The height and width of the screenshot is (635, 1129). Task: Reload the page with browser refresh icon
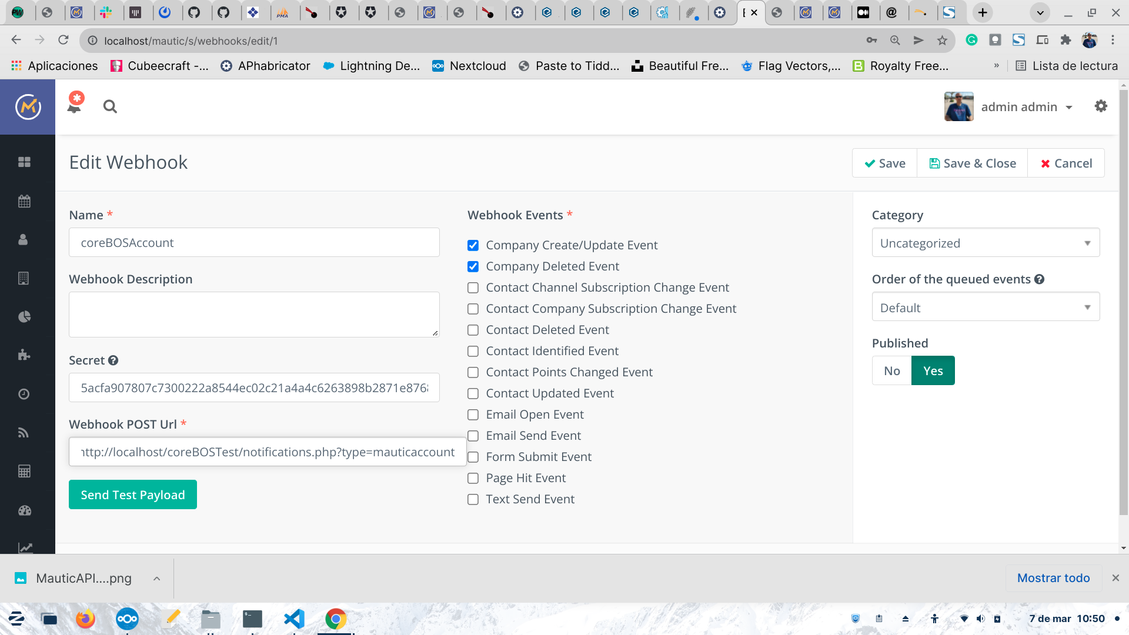[x=64, y=40]
